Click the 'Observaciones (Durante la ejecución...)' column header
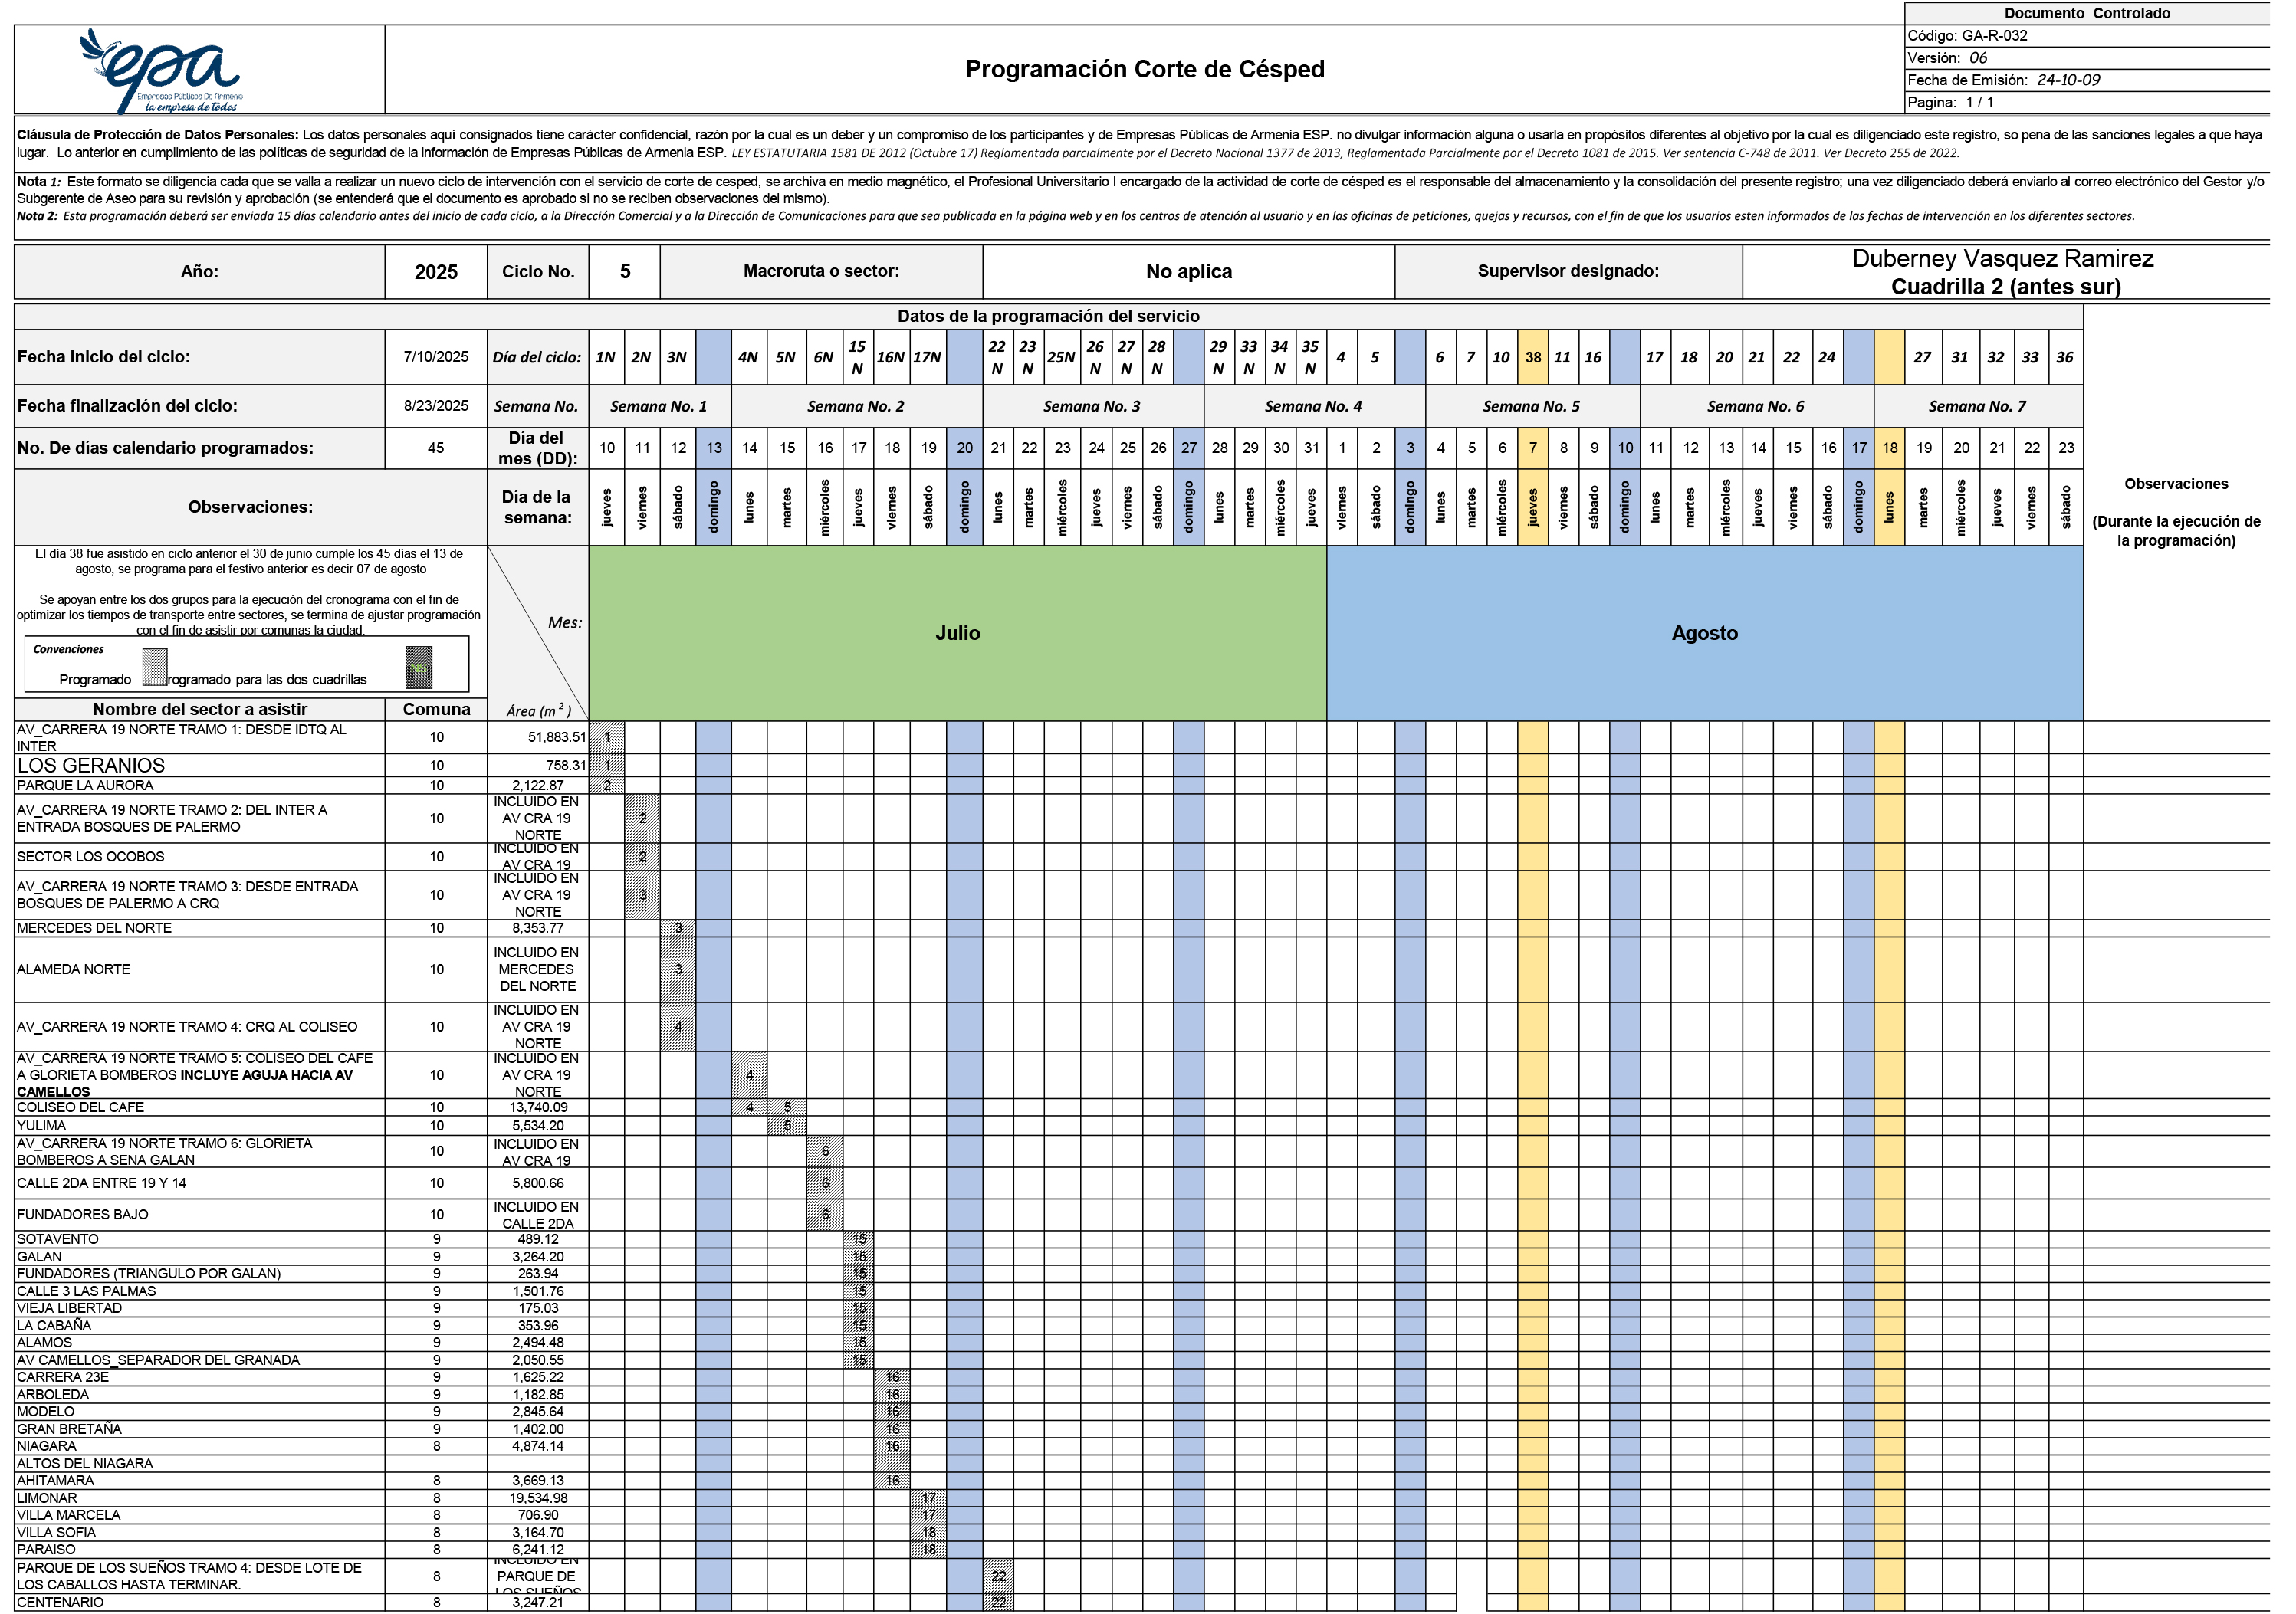The image size is (2296, 1614). 2176,512
